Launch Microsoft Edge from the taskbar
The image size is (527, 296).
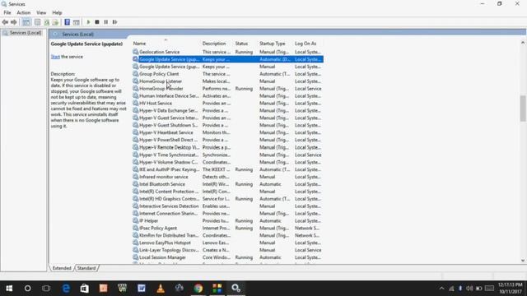(66, 289)
